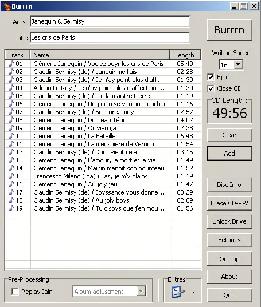The height and width of the screenshot is (307, 261).
Task: Select 'Du beau Tétin' track name
Action: (x=107, y=120)
